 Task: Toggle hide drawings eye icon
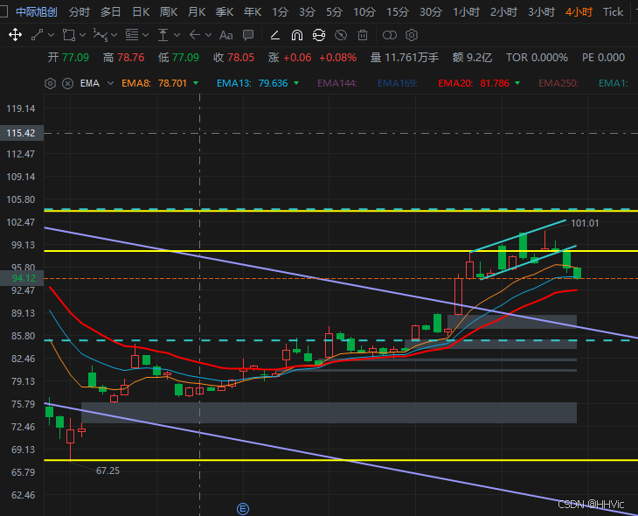coord(341,36)
